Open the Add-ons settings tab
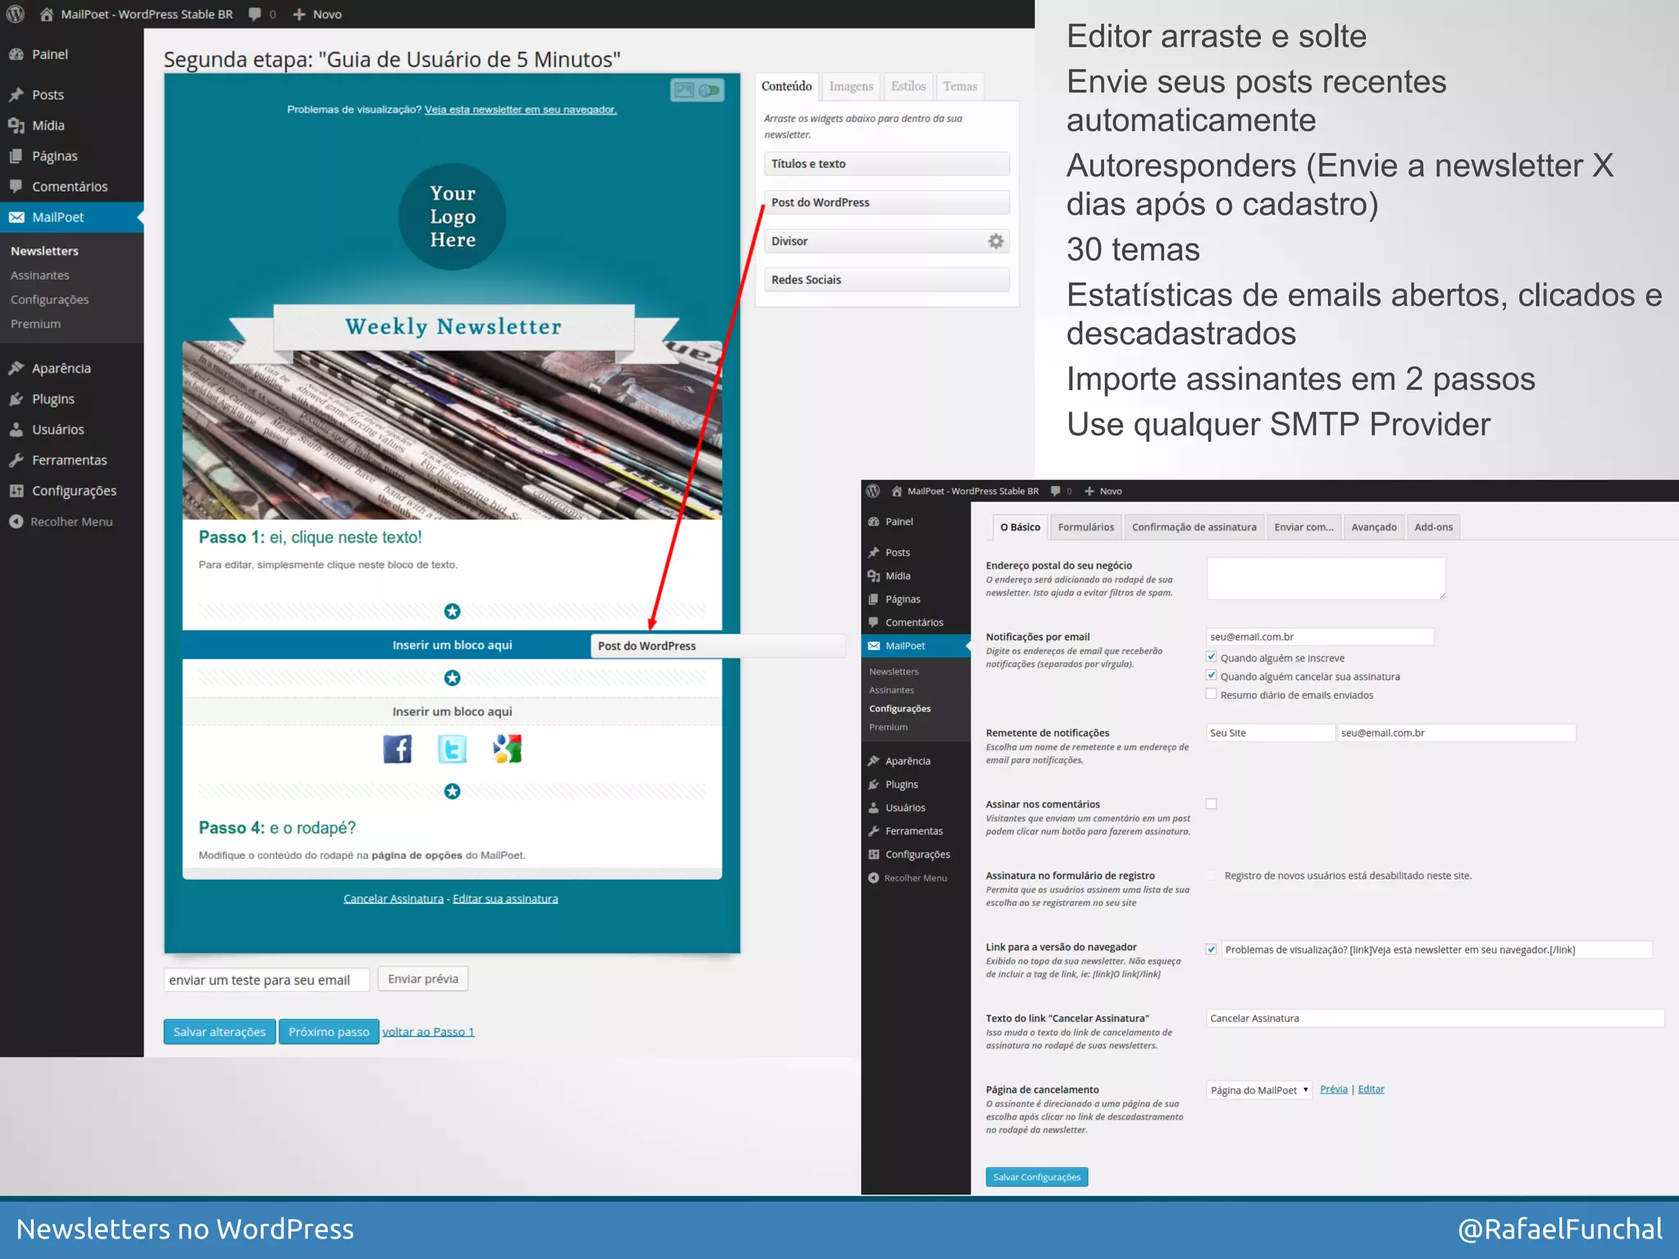 [1433, 527]
